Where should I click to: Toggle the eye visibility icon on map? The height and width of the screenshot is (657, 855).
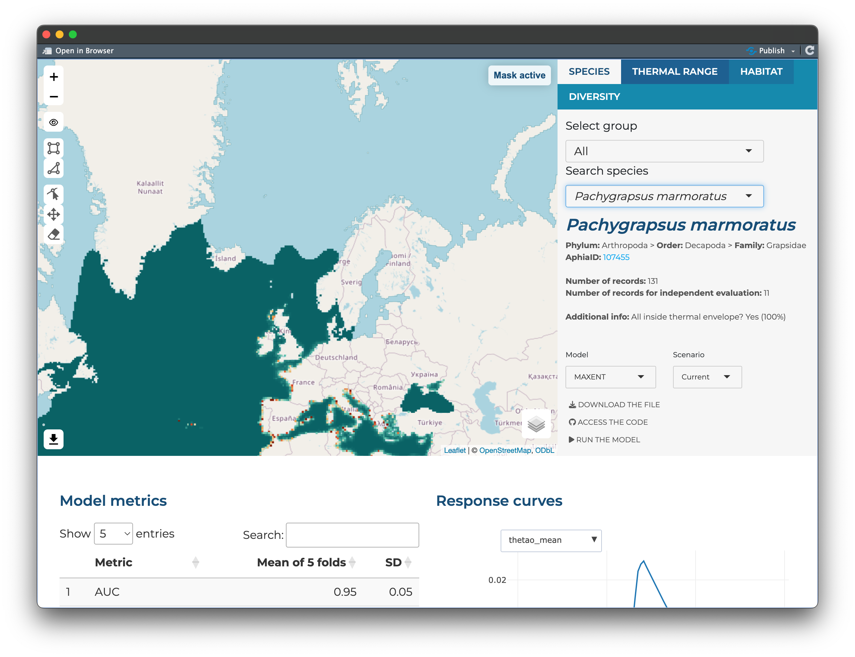pos(54,122)
